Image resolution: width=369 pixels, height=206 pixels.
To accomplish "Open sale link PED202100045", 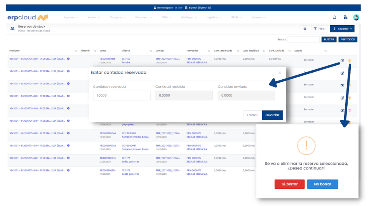I will click(108, 133).
